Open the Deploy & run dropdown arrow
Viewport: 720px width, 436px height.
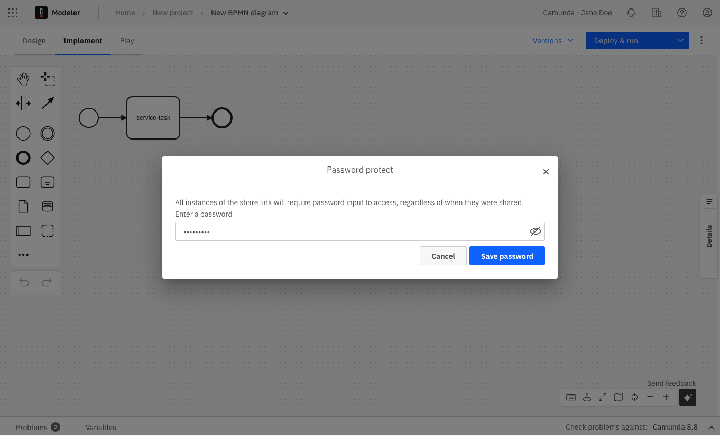coord(680,41)
